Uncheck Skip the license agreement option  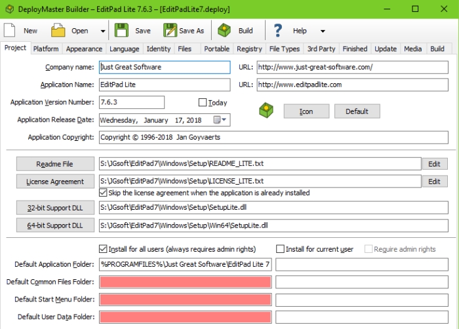coord(103,193)
